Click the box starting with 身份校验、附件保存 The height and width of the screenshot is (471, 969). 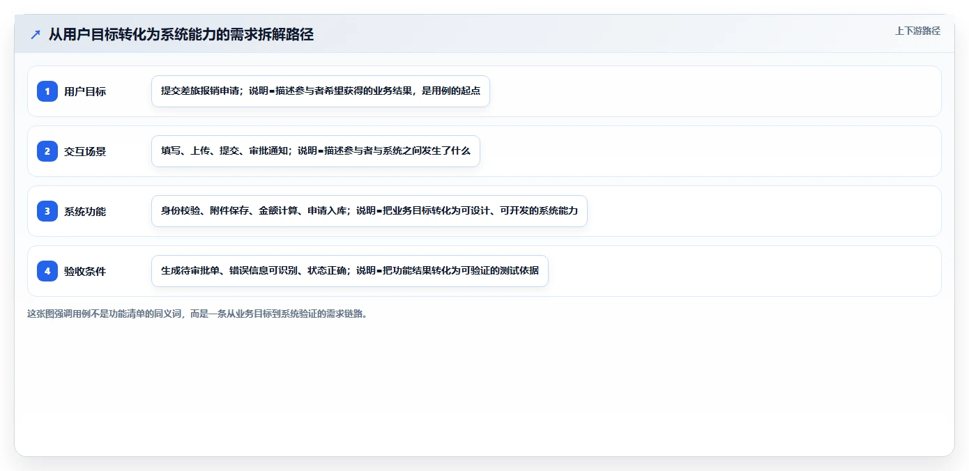point(369,211)
